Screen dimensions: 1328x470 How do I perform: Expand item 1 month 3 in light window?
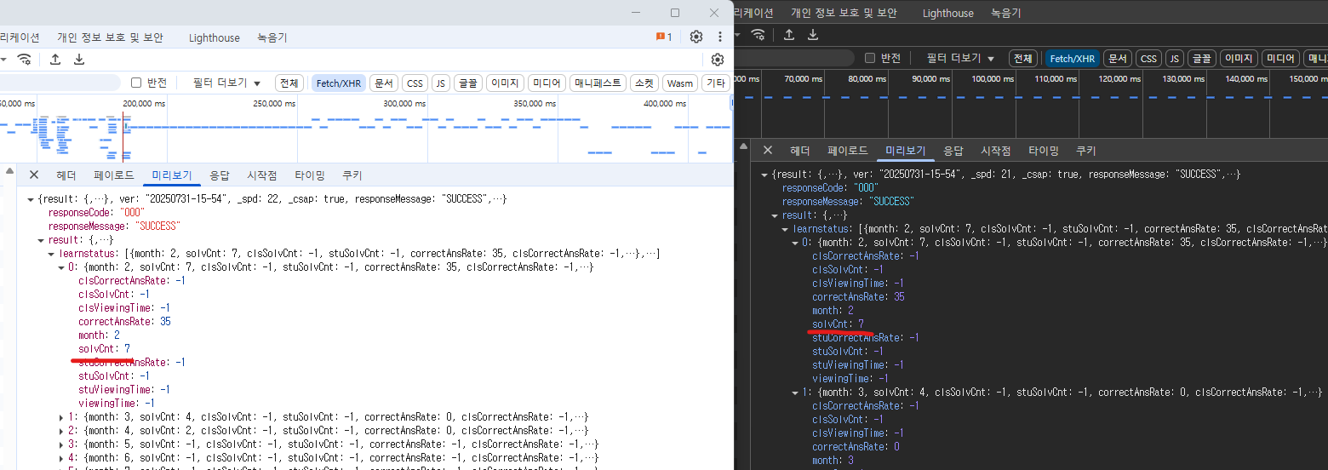tap(61, 417)
